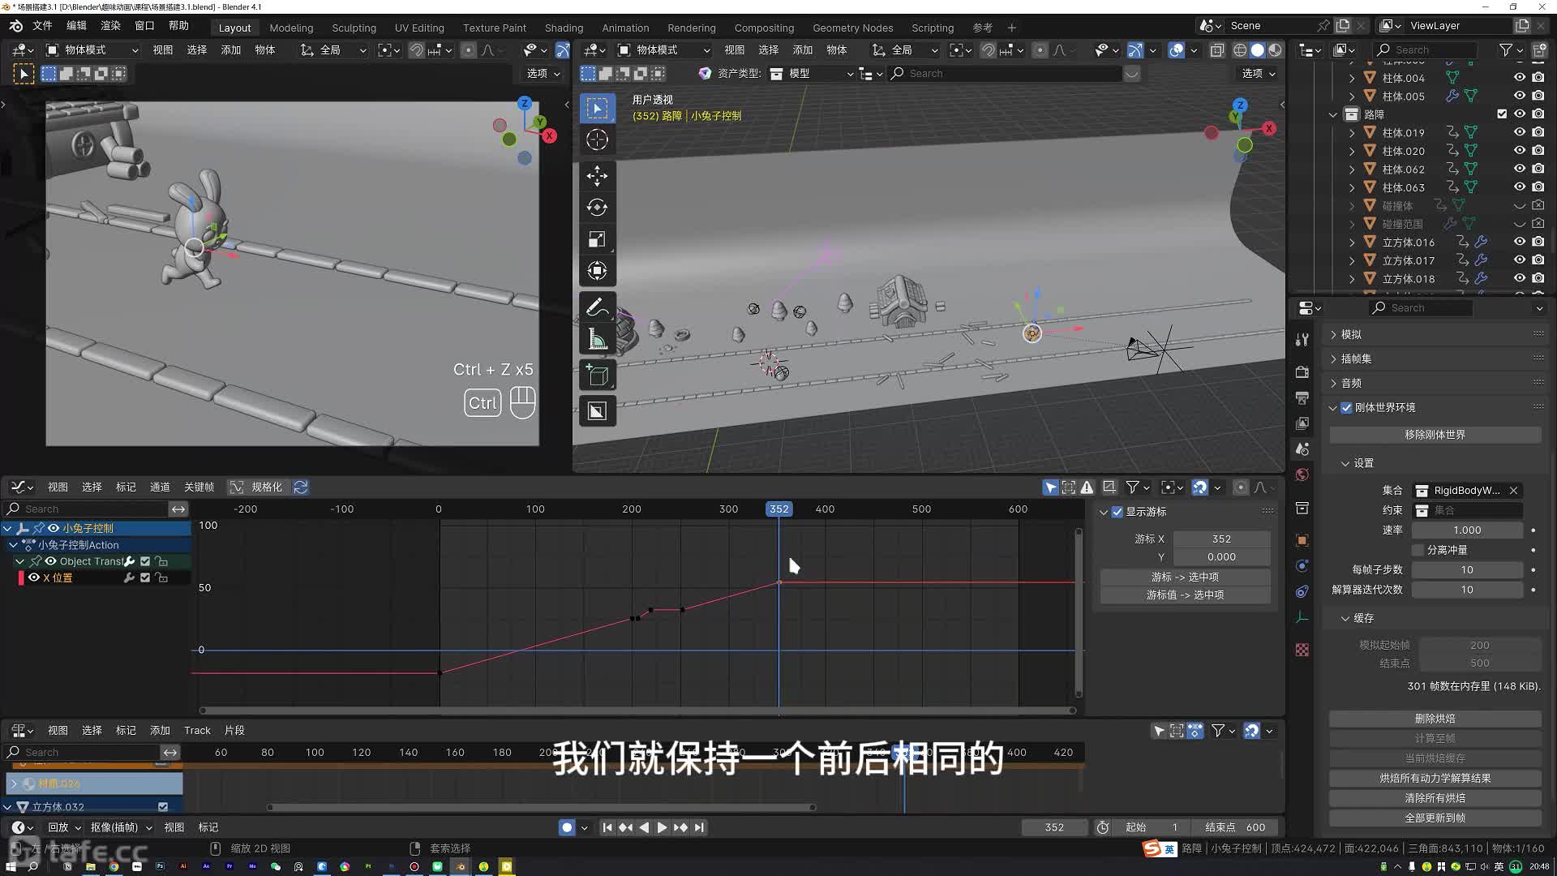Click 烘焙所有动力学解算结果 button
Image resolution: width=1557 pixels, height=876 pixels.
coord(1435,778)
